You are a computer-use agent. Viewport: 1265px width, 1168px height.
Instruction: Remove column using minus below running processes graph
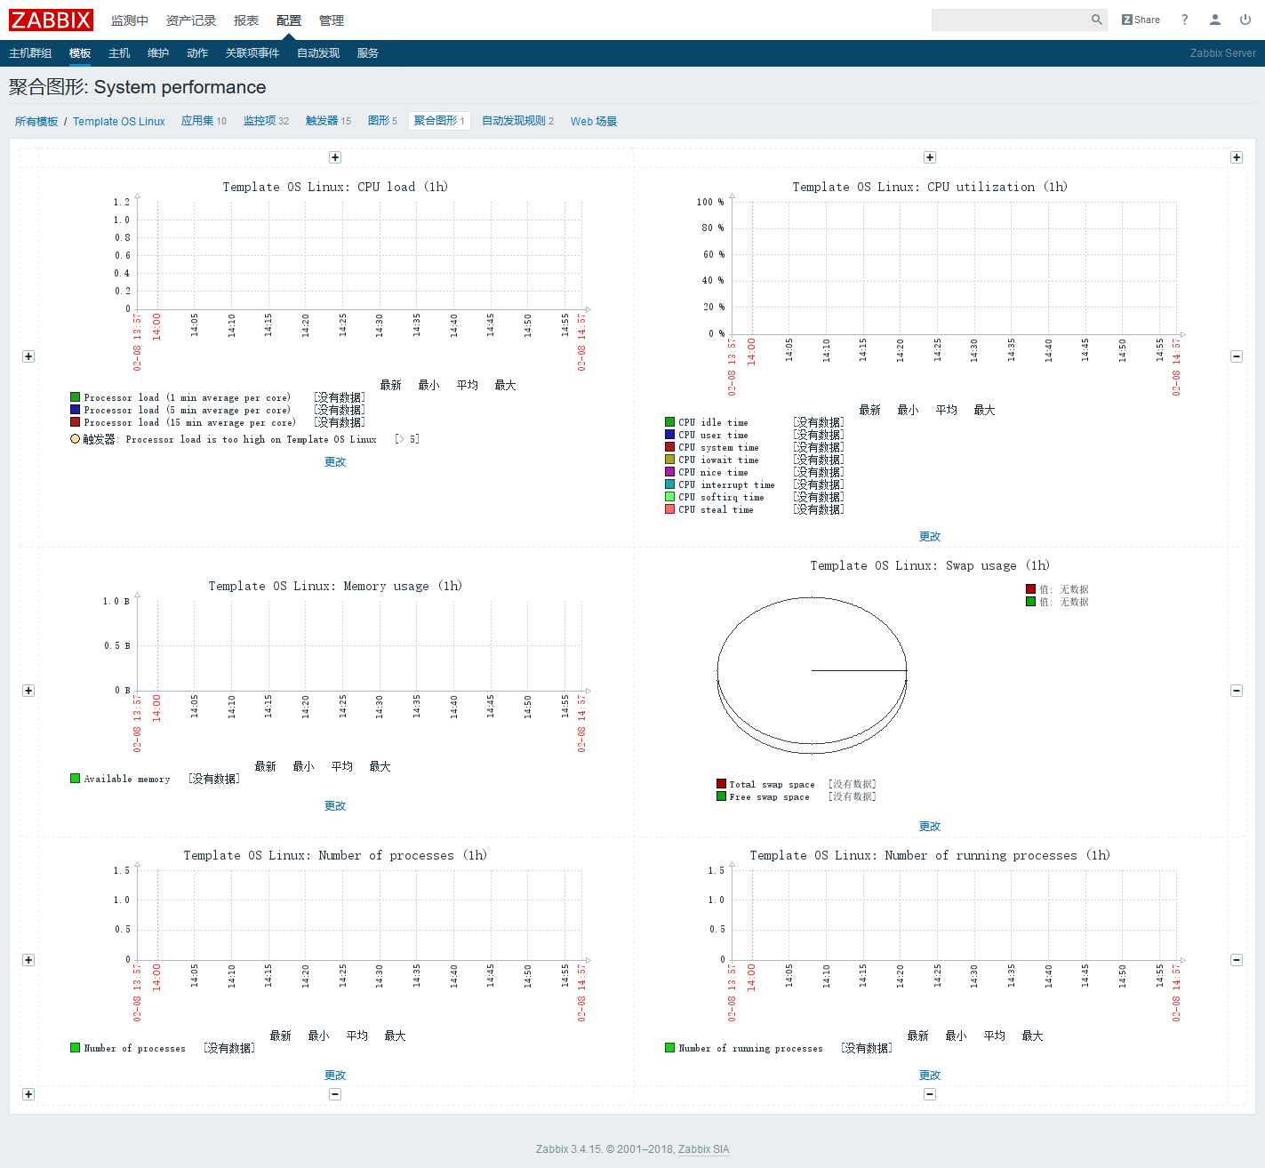coord(930,1094)
